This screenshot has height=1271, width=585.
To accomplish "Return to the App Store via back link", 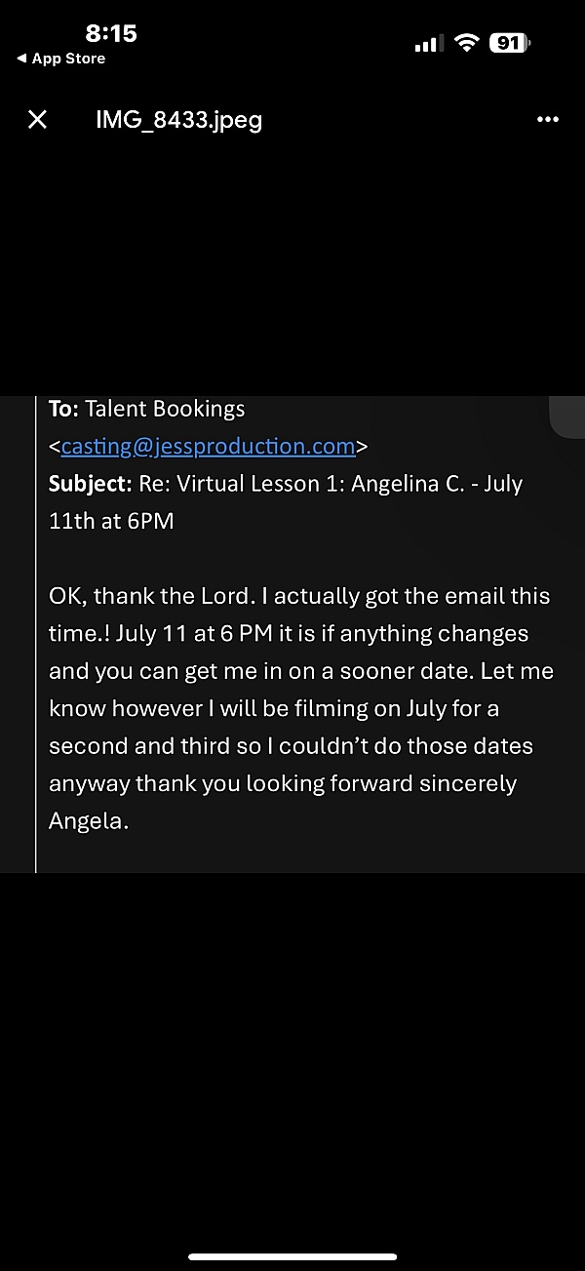I will 60,59.
